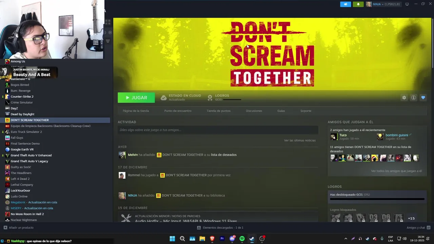Select Counter-Strike 2 in library list
This screenshot has width=434, height=244.
click(22, 97)
